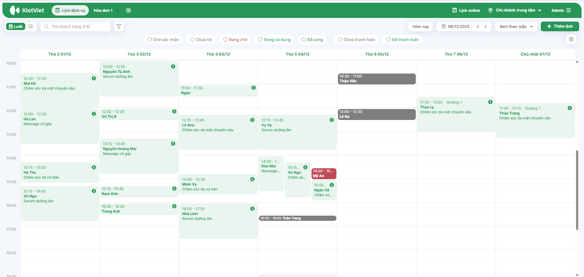584x277 pixels.
Task: Open the red Mỹ An 14:30 appointment
Action: click(x=324, y=173)
